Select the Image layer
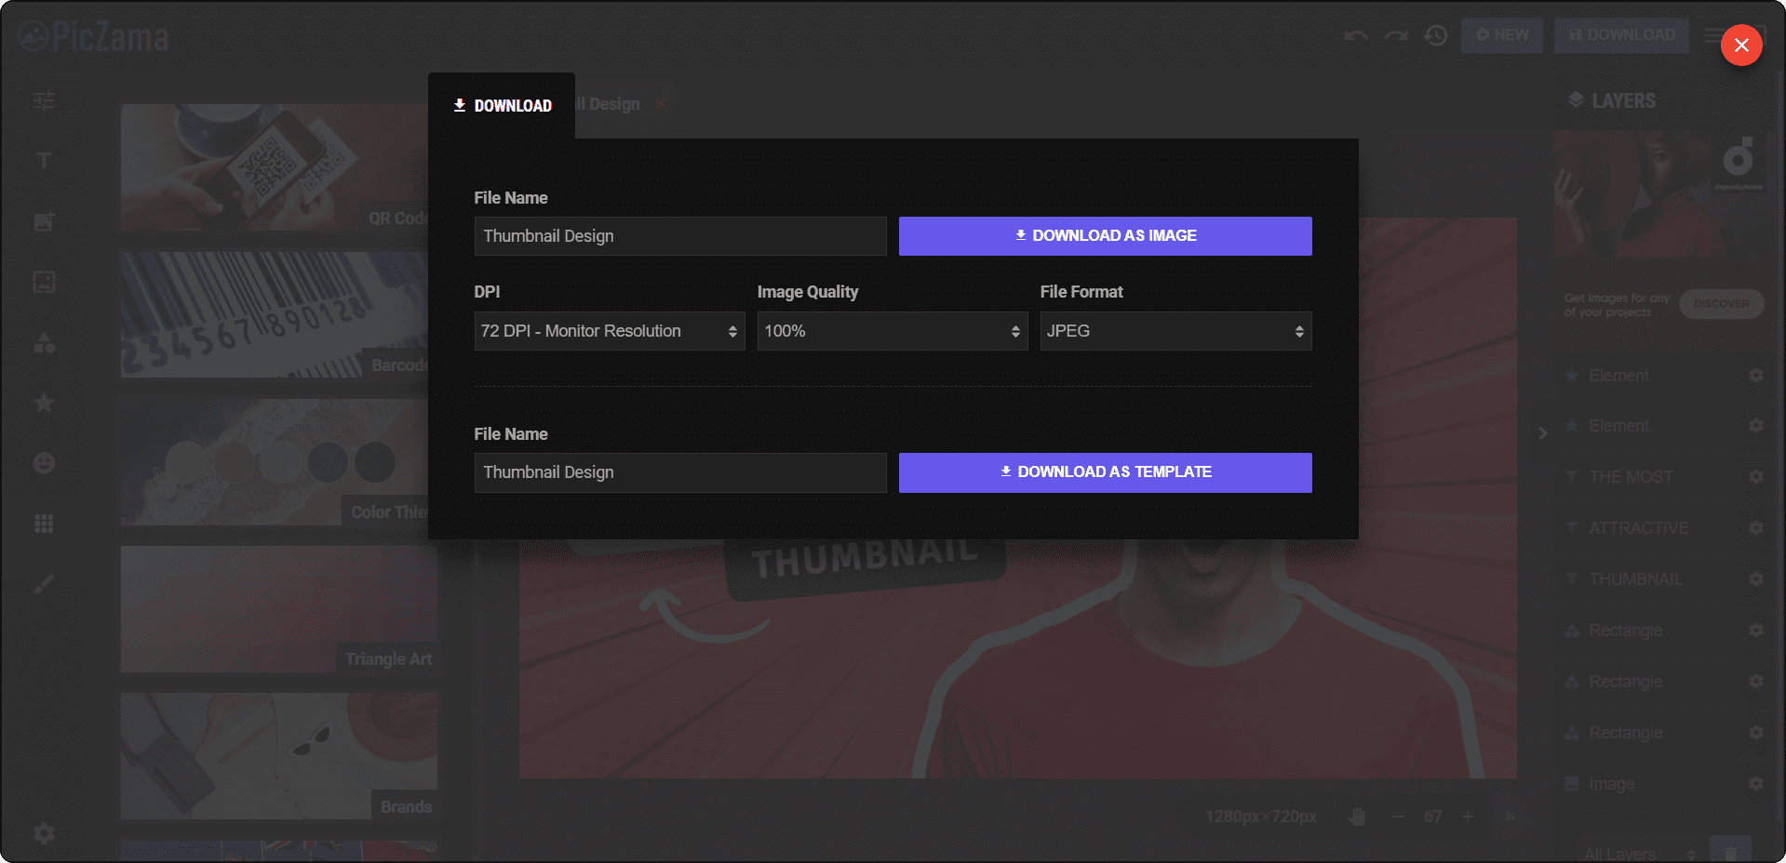 [1611, 784]
